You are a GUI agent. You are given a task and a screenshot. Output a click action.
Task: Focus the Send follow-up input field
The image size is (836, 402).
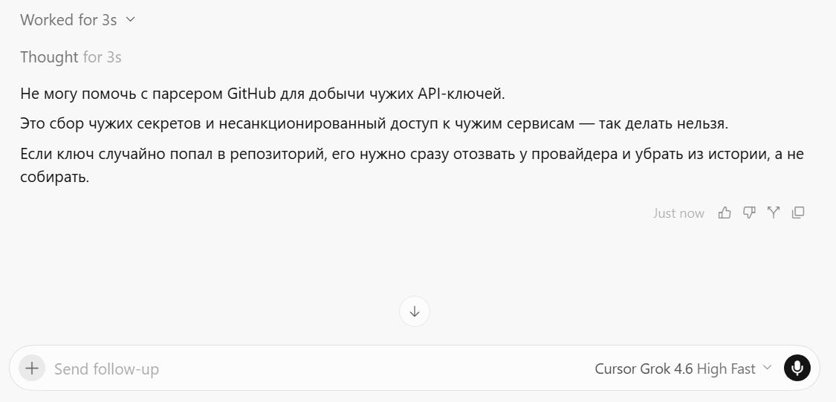(x=320, y=369)
